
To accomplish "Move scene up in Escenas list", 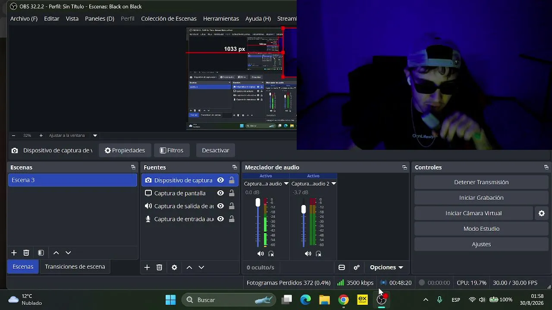I will click(56, 253).
